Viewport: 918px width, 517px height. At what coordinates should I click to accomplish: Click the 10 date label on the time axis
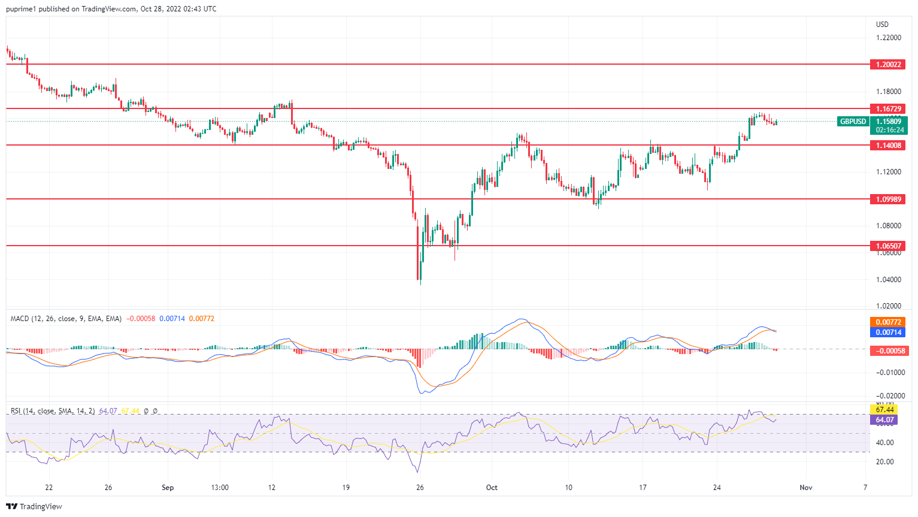(568, 488)
